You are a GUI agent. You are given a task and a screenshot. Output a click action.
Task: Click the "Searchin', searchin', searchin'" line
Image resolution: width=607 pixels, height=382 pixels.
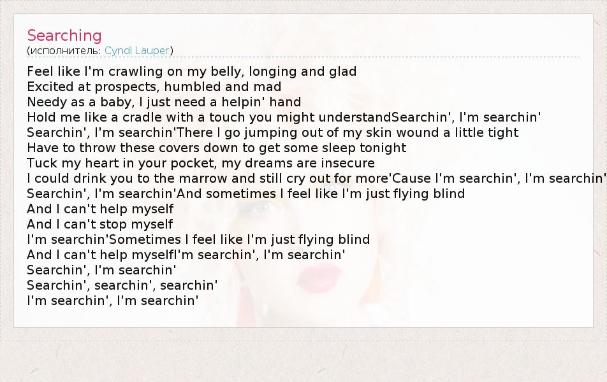(x=122, y=285)
